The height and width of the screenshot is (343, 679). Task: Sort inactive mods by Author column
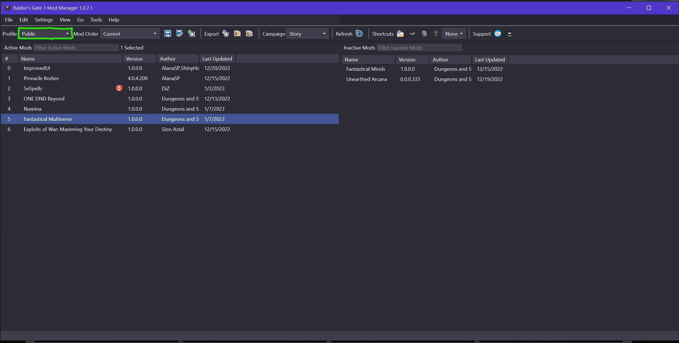pyautogui.click(x=450, y=60)
